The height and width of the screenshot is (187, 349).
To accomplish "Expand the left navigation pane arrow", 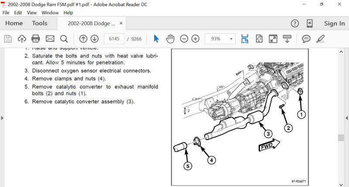I will click(2, 118).
